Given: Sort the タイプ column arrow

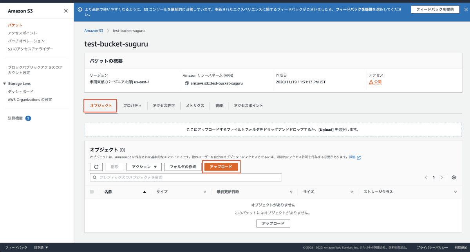Looking at the screenshot, I should tap(205, 192).
